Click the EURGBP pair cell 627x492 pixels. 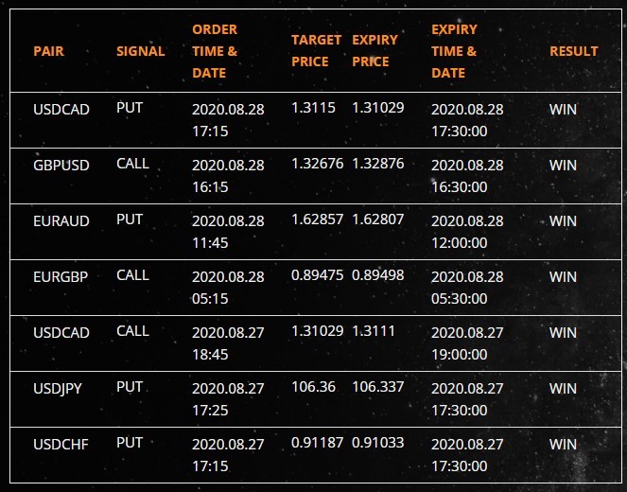coord(61,277)
